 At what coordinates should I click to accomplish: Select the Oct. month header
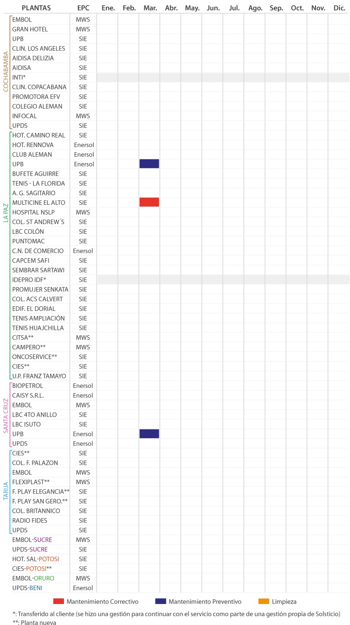coord(297,8)
